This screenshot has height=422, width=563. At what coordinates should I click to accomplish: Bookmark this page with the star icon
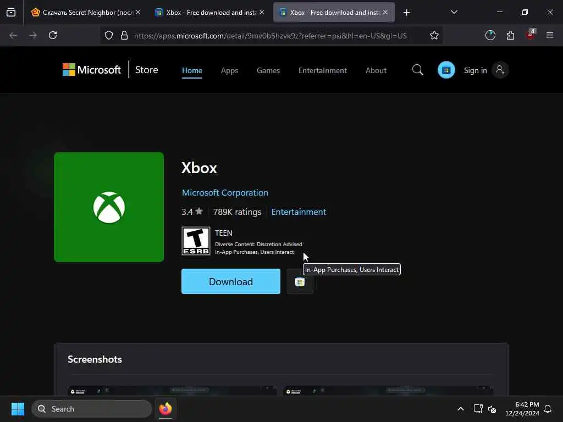point(434,35)
